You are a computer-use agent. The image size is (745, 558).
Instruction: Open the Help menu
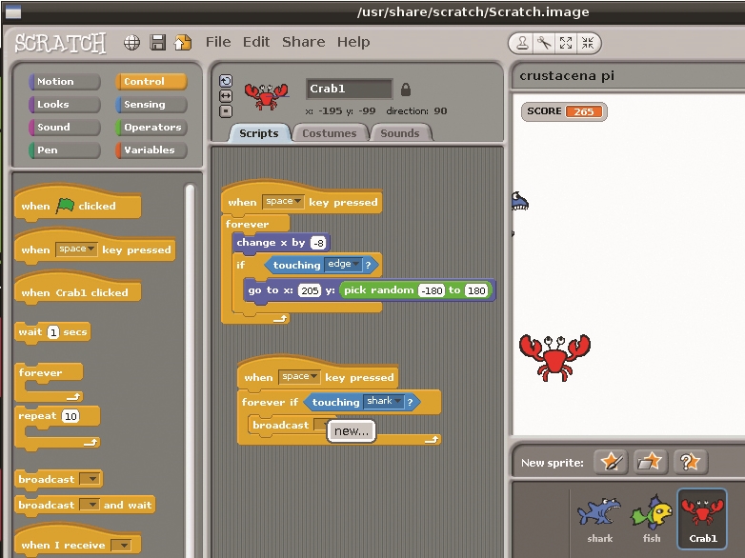[x=353, y=42]
